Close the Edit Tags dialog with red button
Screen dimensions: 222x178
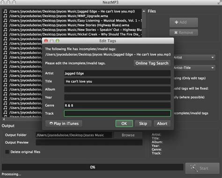pyautogui.click(x=46, y=41)
